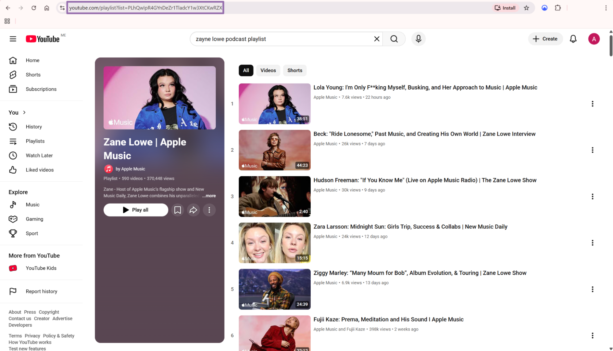Open the Privacy footer link
Viewport: 613px width, 351px height.
tap(32, 336)
